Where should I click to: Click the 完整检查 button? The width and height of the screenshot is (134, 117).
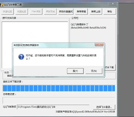click(22, 11)
